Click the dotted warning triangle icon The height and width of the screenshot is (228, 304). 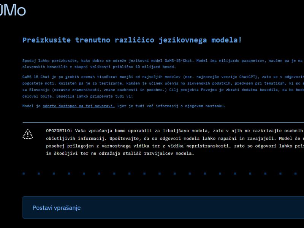tap(28, 134)
